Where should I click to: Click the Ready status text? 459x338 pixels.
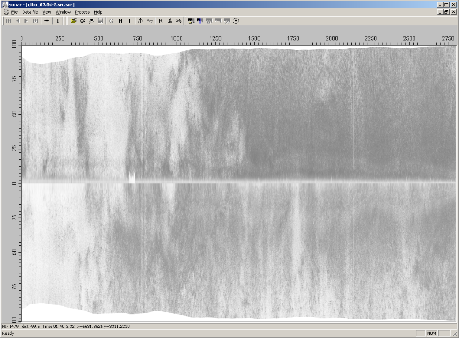[x=8, y=333]
